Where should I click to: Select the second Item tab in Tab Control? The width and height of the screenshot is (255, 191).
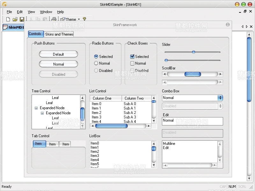52,144
